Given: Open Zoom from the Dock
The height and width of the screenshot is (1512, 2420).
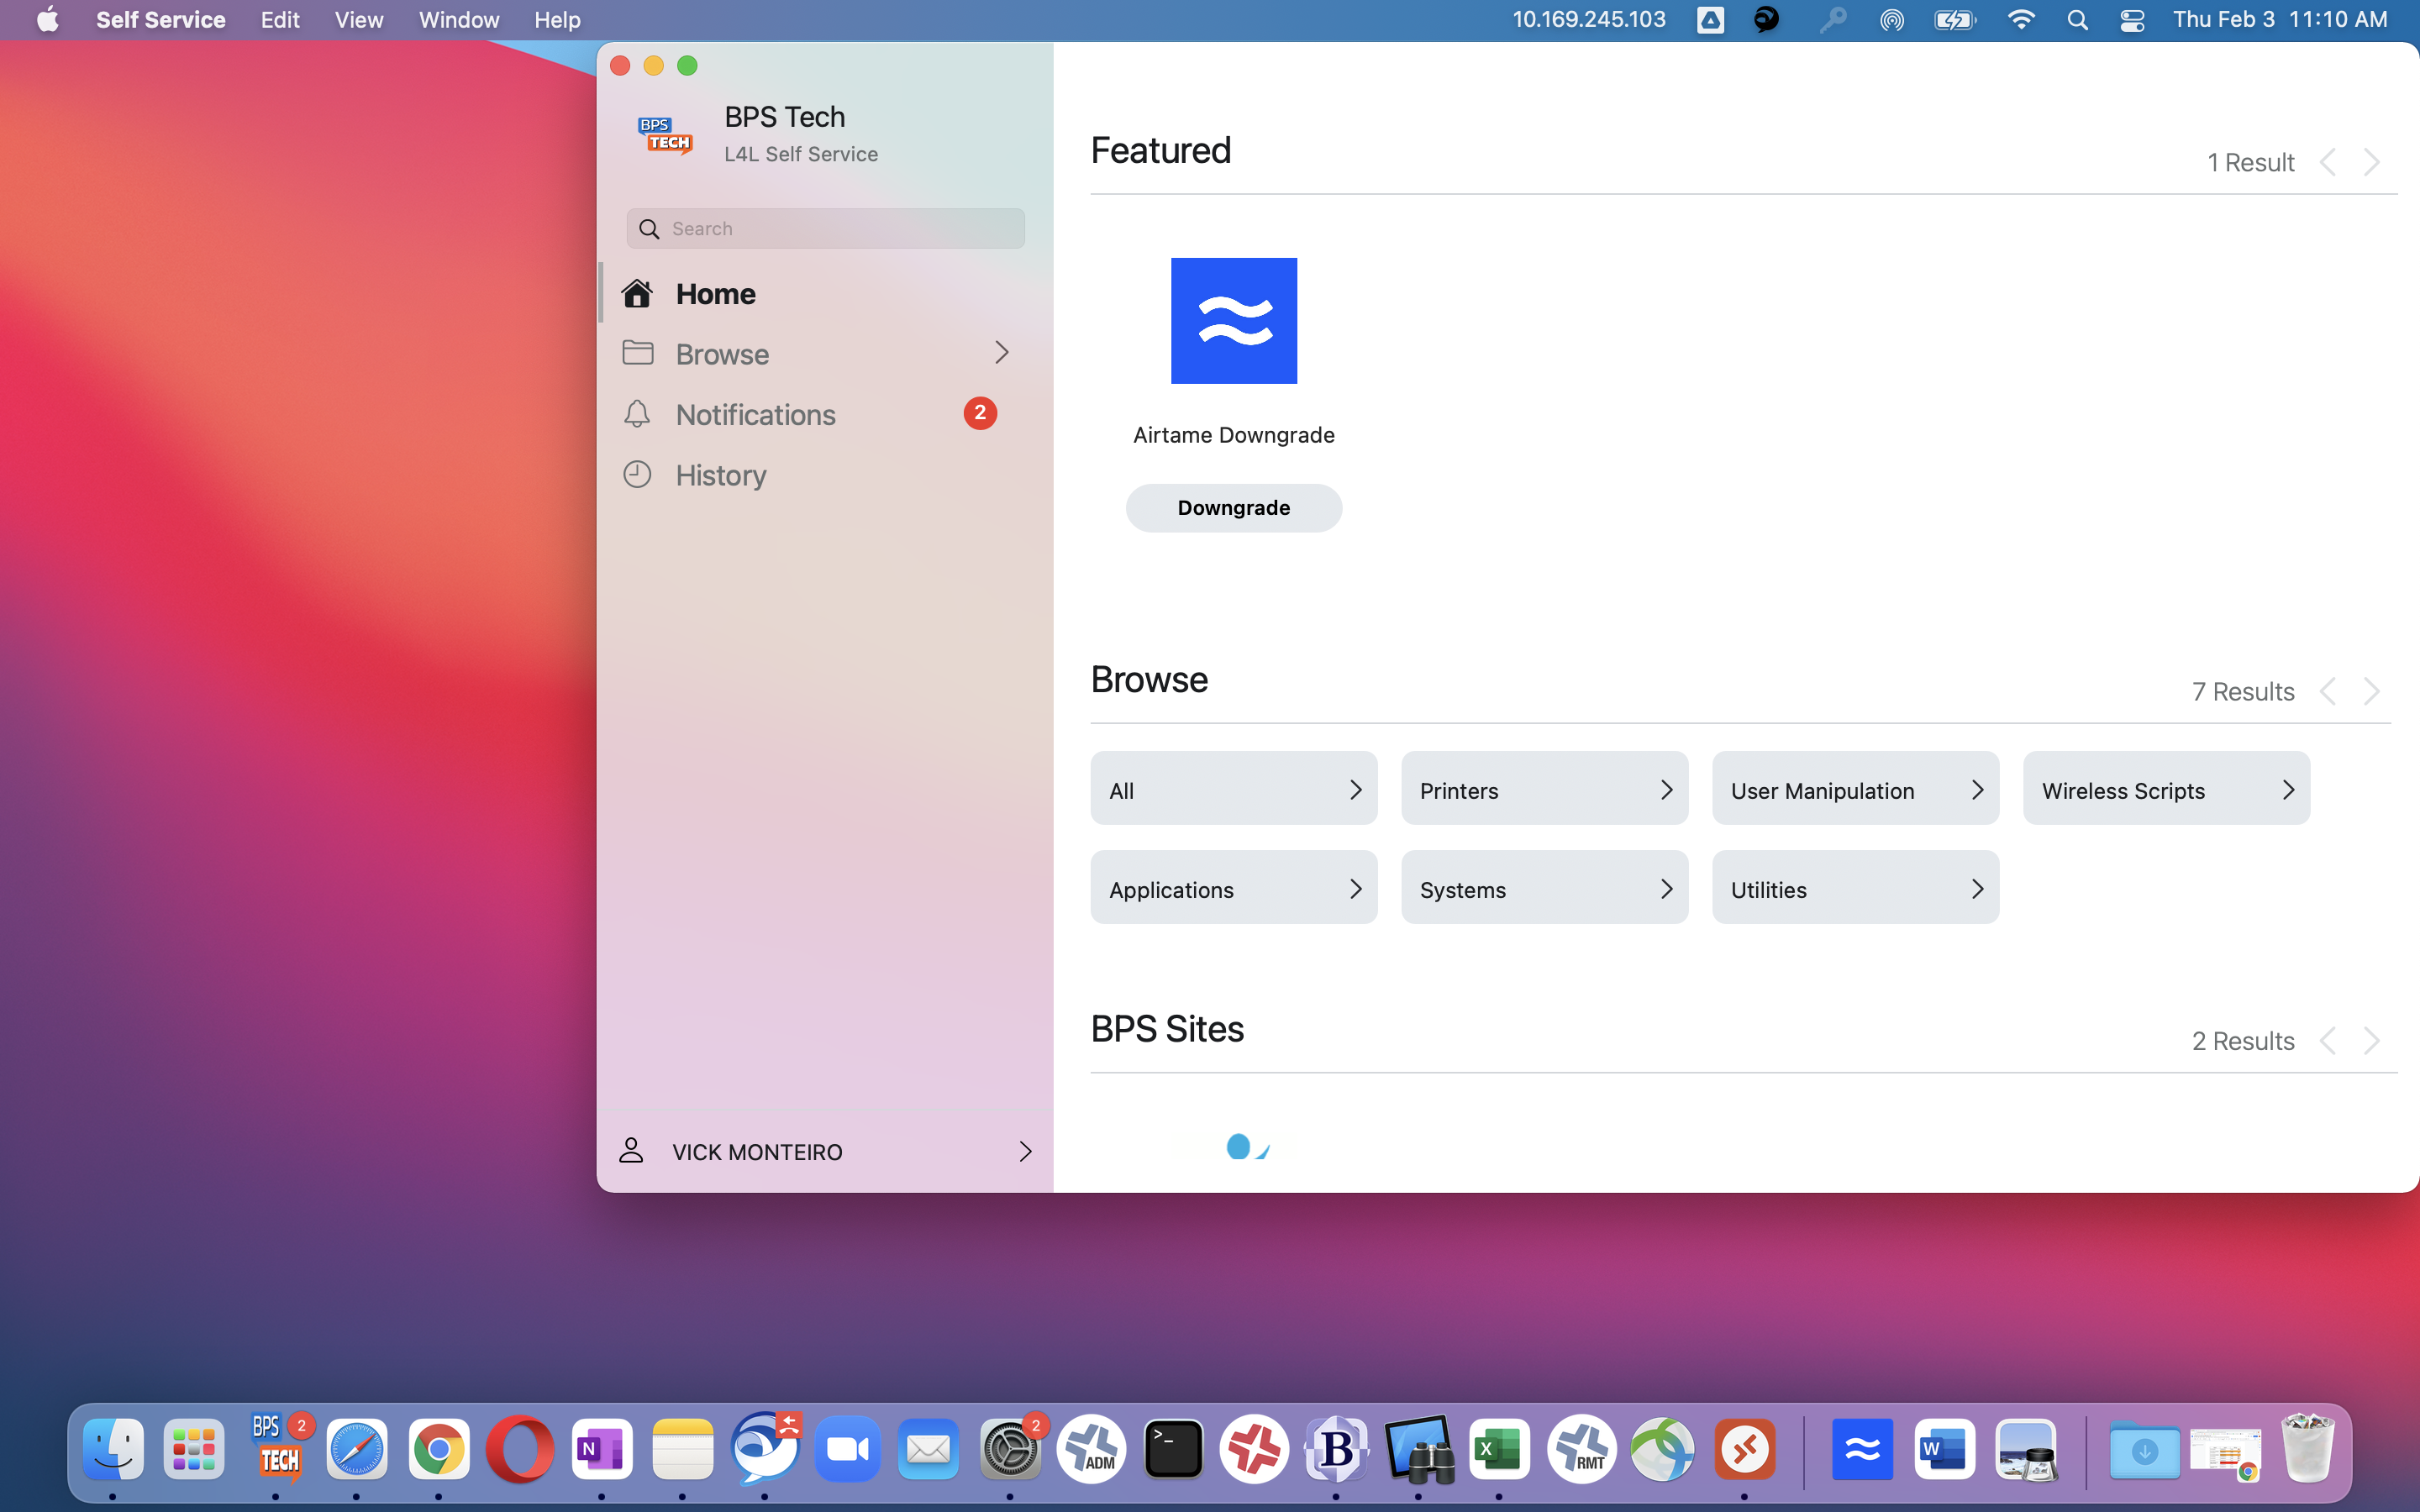Looking at the screenshot, I should pos(848,1449).
